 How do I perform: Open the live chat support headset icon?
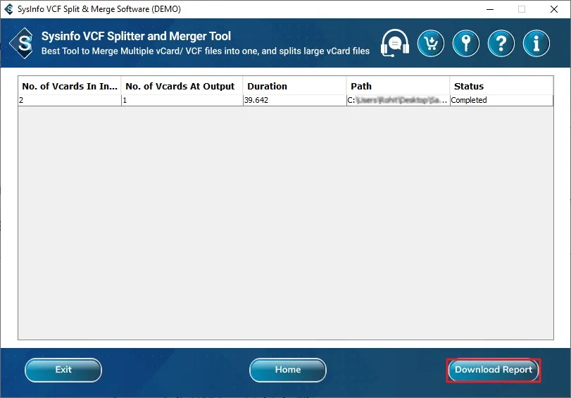pos(395,44)
